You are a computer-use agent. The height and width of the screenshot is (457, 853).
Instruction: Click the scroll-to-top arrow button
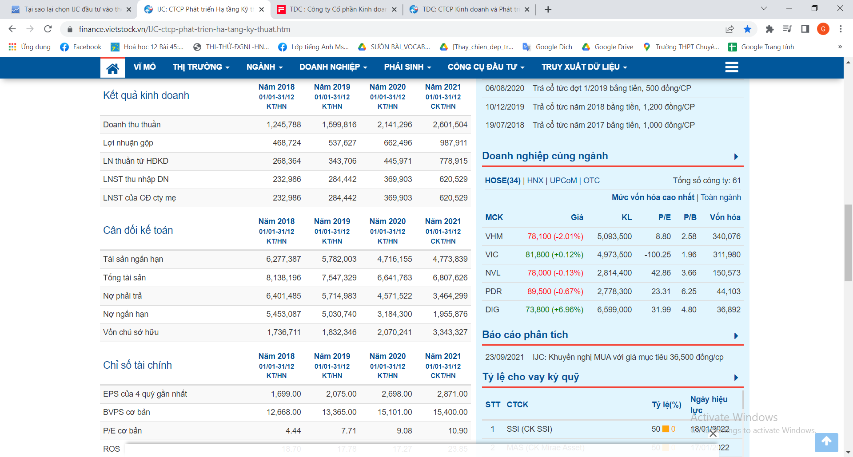click(x=826, y=442)
